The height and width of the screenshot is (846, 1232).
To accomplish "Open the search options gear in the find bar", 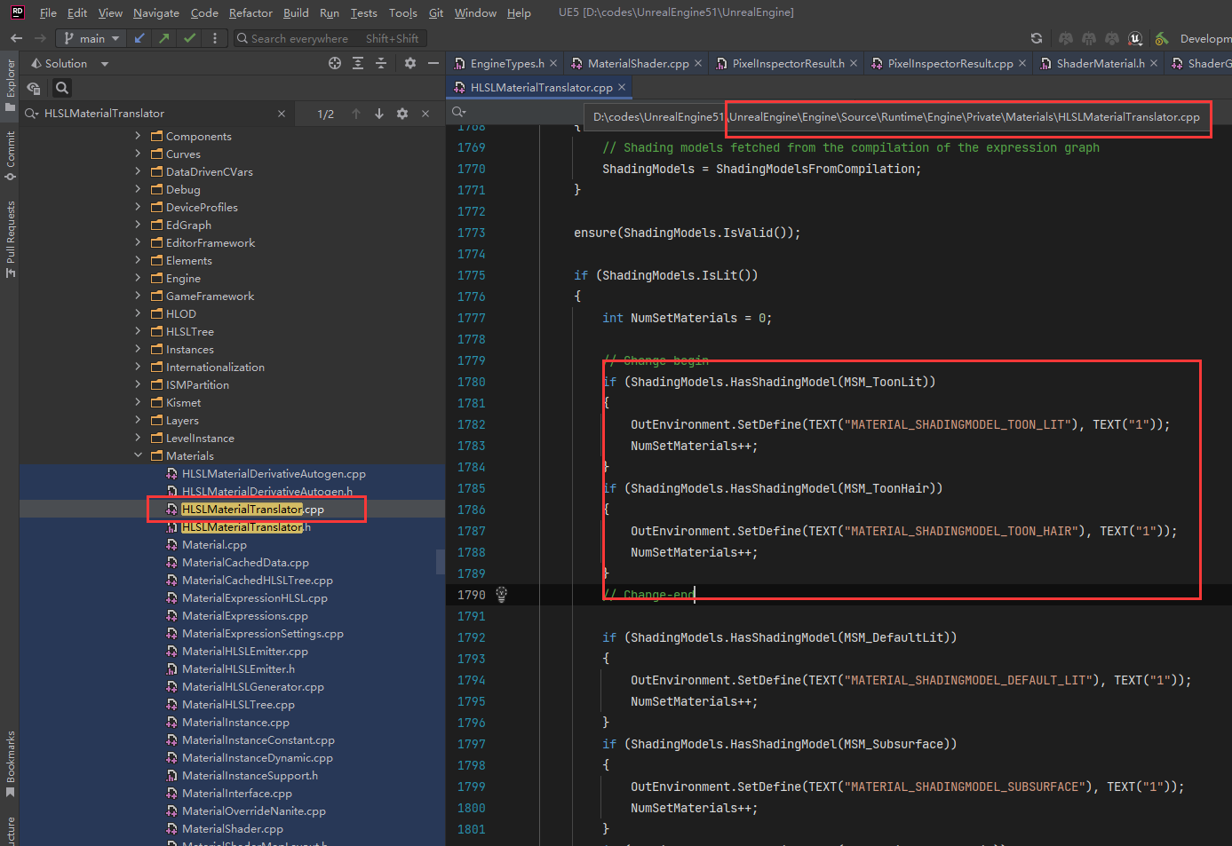I will [401, 114].
